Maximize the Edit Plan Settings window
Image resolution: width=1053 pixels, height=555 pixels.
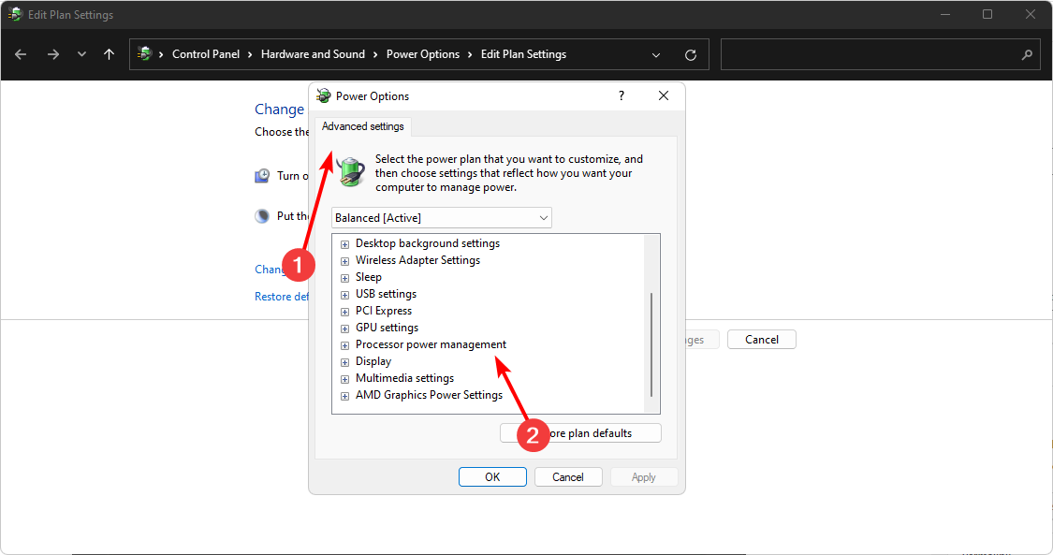987,14
